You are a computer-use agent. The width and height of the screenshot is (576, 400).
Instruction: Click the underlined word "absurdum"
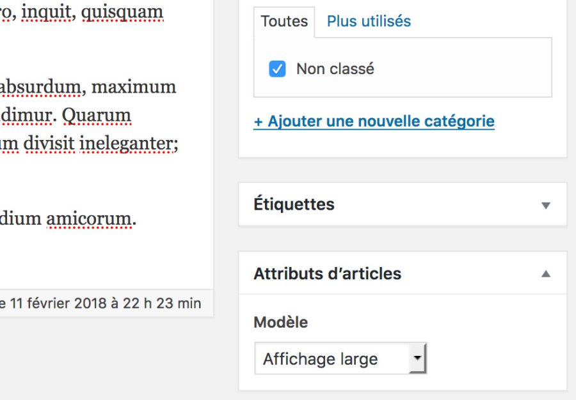click(x=40, y=86)
